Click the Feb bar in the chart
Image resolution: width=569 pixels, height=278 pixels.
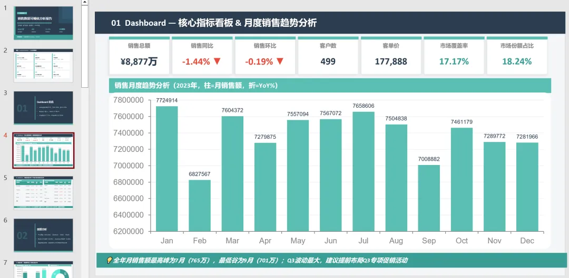click(200, 205)
